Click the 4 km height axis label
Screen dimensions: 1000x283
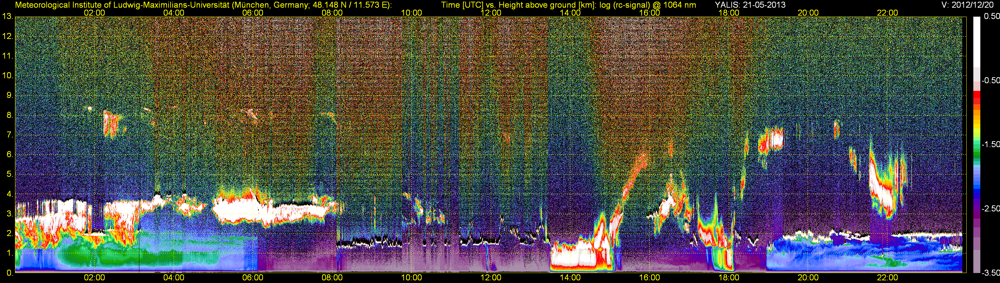pyautogui.click(x=9, y=194)
